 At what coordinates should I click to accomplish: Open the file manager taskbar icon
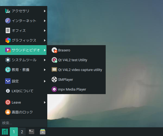tap(43, 132)
